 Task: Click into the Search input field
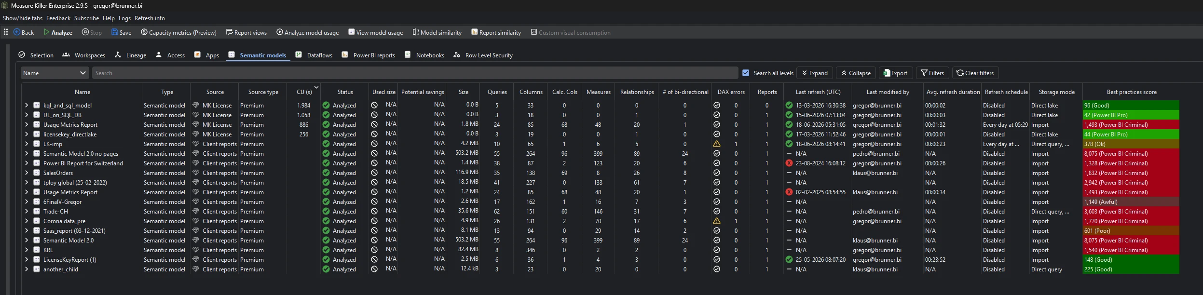pyautogui.click(x=415, y=73)
